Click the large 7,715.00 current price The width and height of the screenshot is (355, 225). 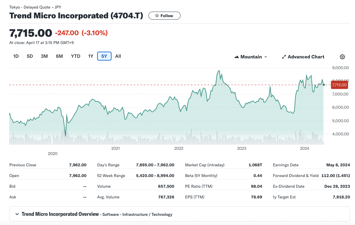[31, 33]
